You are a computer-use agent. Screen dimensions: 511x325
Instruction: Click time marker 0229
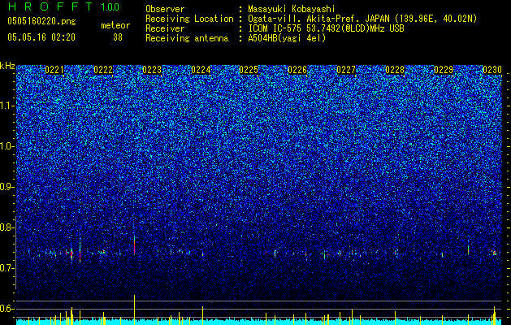coord(444,70)
